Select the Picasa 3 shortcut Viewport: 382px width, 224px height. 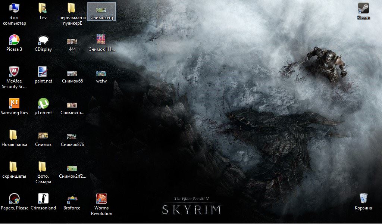tap(14, 43)
